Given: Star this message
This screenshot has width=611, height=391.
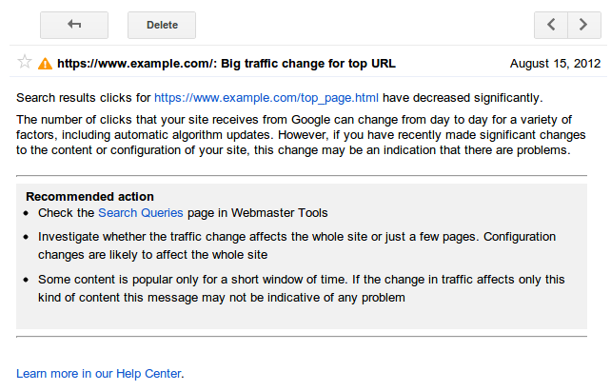Looking at the screenshot, I should [25, 63].
